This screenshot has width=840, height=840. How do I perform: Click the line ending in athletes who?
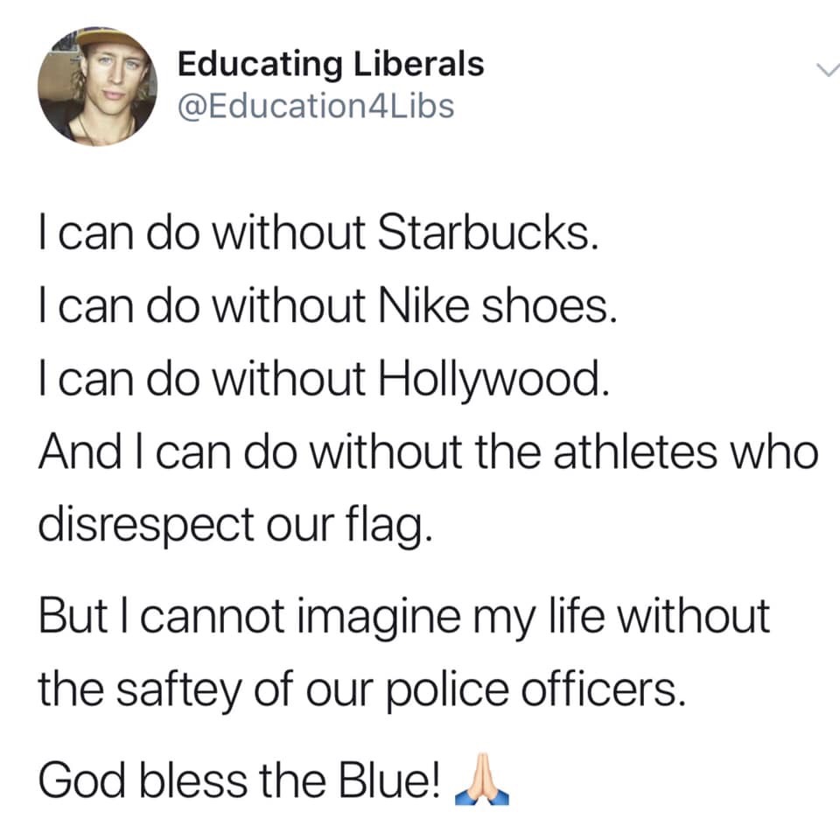coord(429,451)
